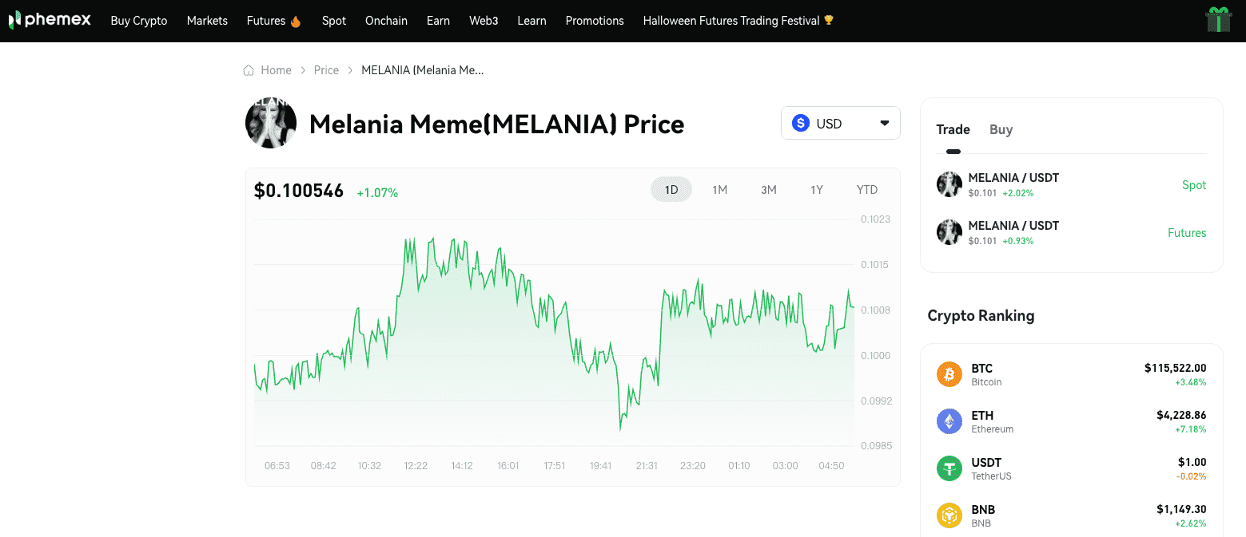Click the Futures fire icon
The width and height of the screenshot is (1246, 537).
click(x=296, y=22)
